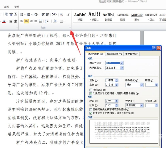Apply distributed alignment
Viewport: 166px width, 148px height.
point(40,21)
